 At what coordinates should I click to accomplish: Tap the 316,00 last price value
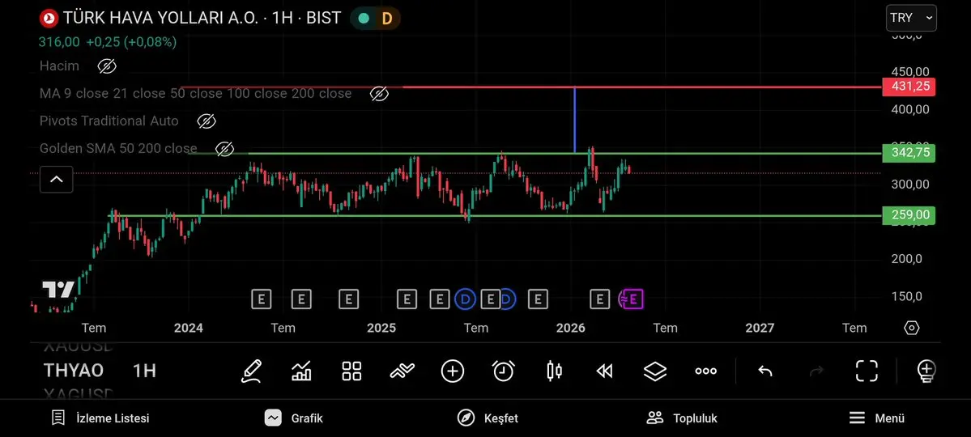point(59,42)
